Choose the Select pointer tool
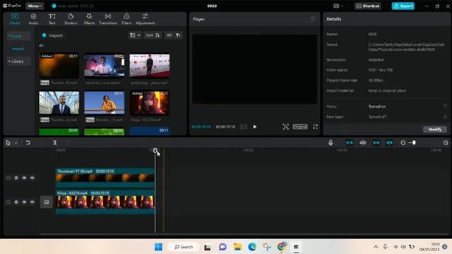Viewport: 452px width, 254px height. 8,143
